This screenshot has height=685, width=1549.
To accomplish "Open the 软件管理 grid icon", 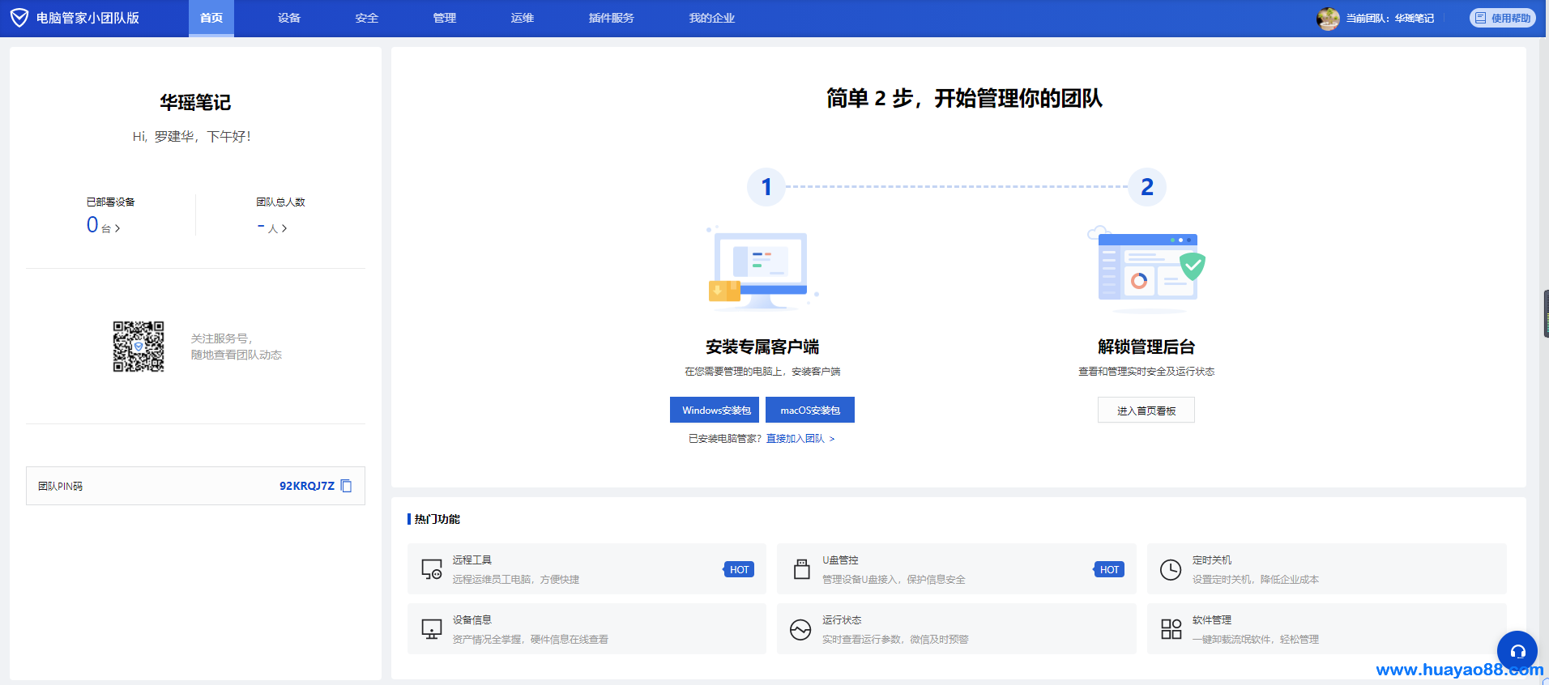I will 1171,629.
